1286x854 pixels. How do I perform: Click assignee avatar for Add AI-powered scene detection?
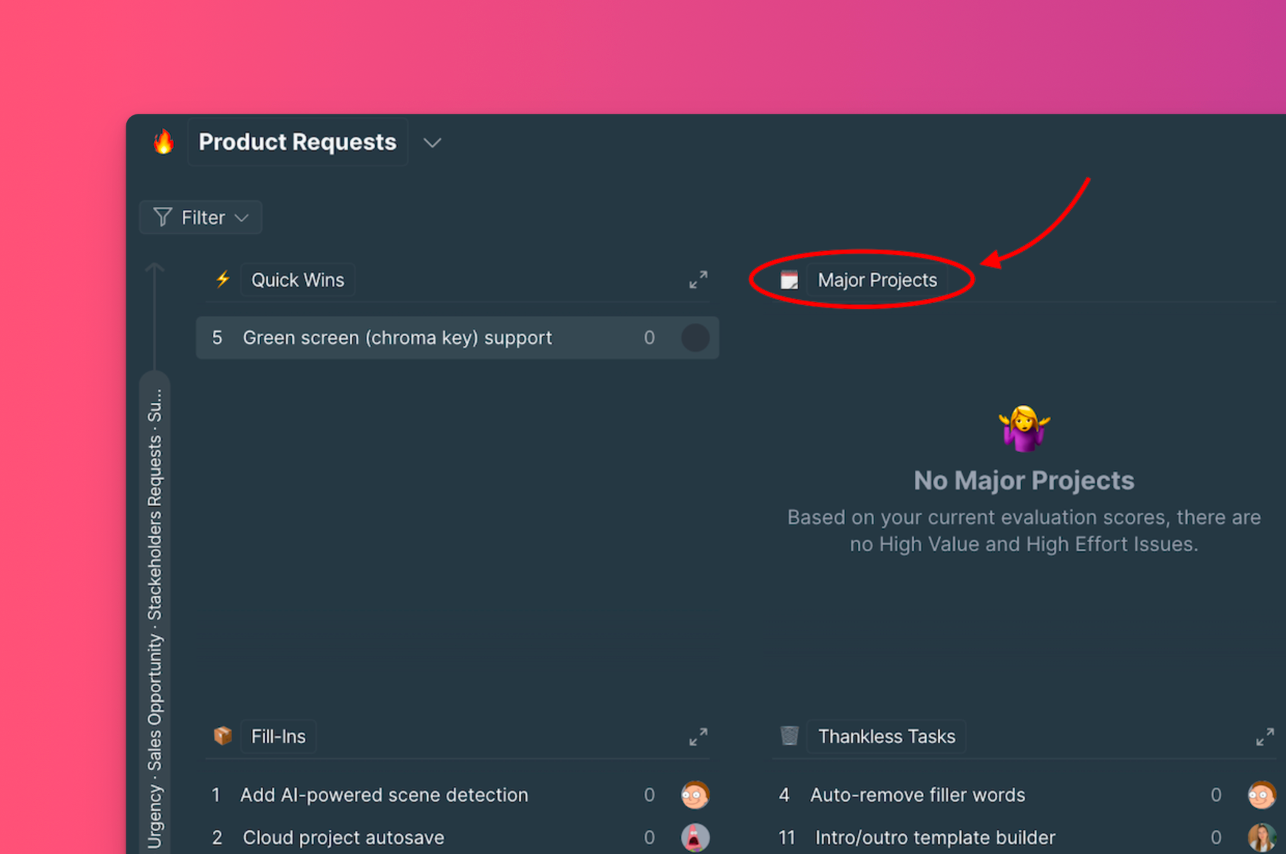(x=695, y=795)
